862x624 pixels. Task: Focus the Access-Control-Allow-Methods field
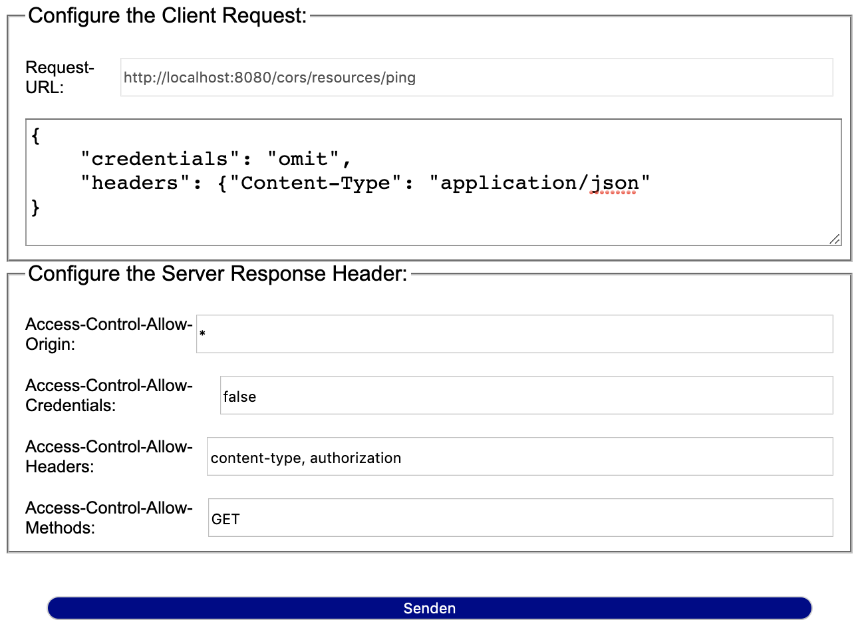(x=520, y=518)
